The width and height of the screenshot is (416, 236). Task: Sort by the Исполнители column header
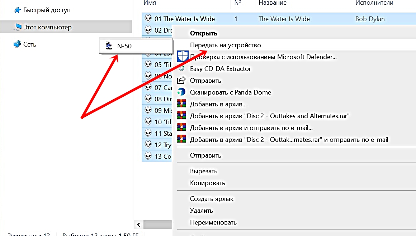click(x=374, y=3)
